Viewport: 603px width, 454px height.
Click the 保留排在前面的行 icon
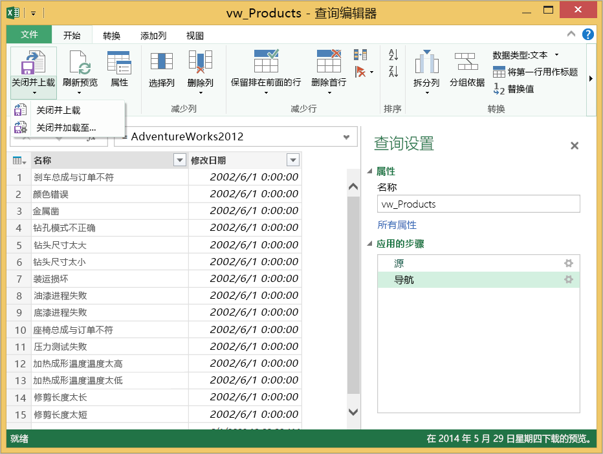pyautogui.click(x=266, y=63)
